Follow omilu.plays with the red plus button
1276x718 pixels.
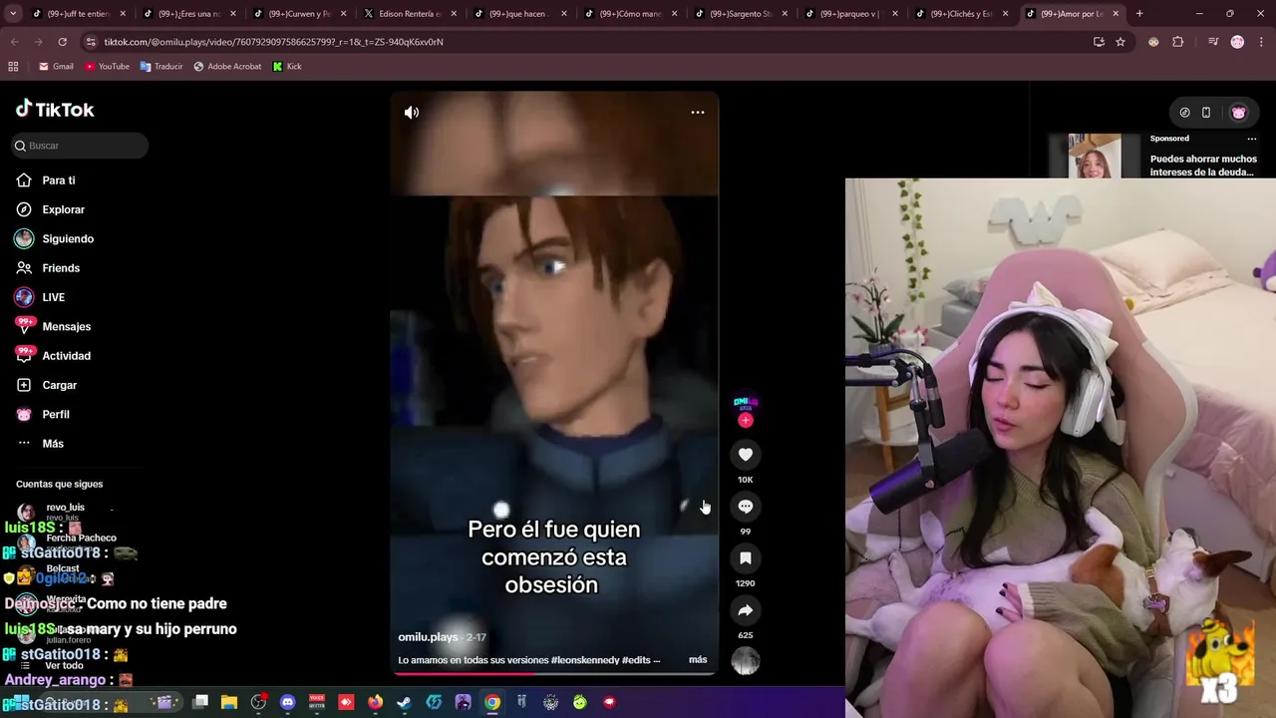tap(746, 421)
